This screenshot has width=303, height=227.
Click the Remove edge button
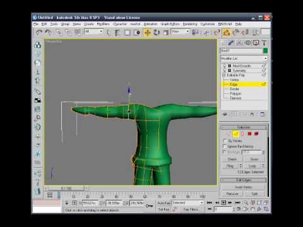pos(232,194)
